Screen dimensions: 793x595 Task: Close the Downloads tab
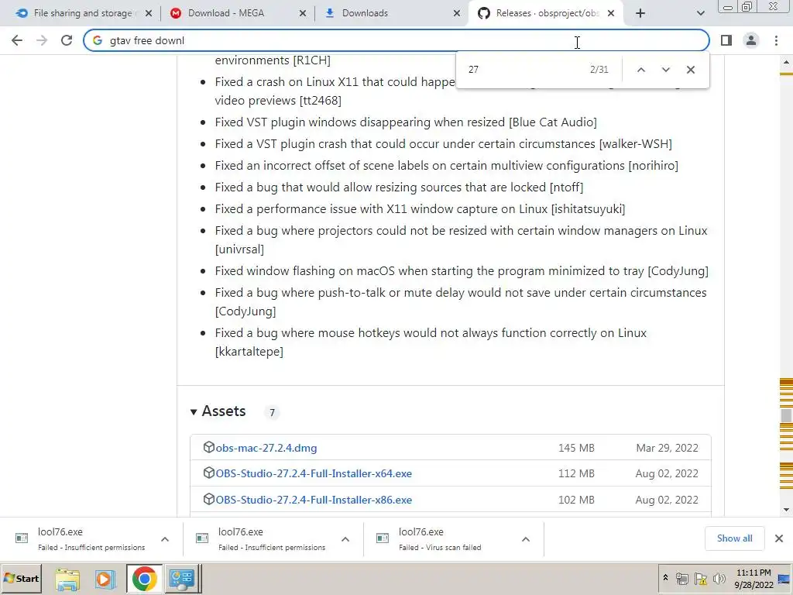point(457,14)
